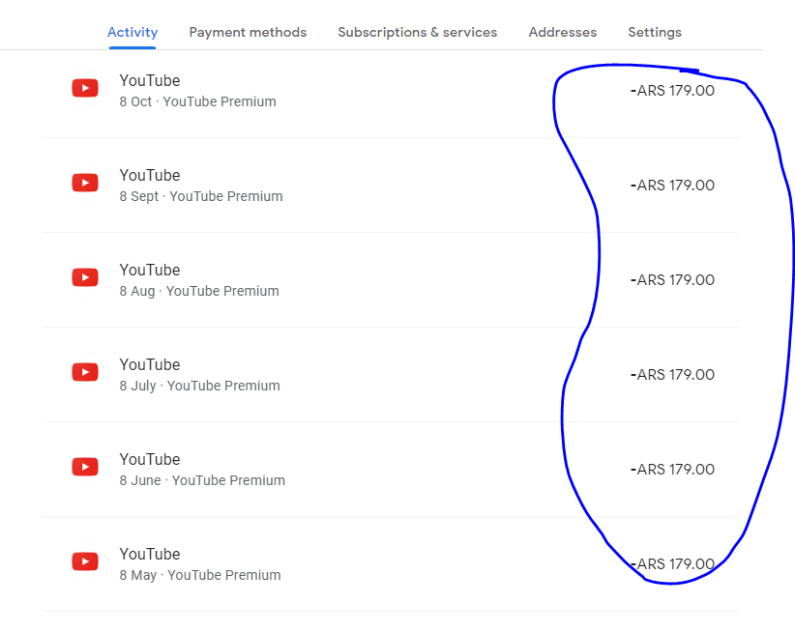Click YouTube icon for 8 May transaction

click(x=85, y=561)
